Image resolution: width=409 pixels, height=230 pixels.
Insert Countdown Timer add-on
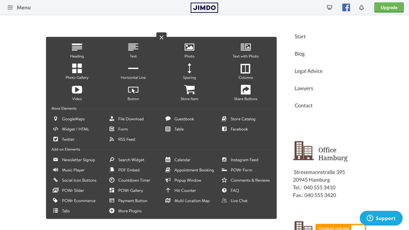(x=130, y=180)
